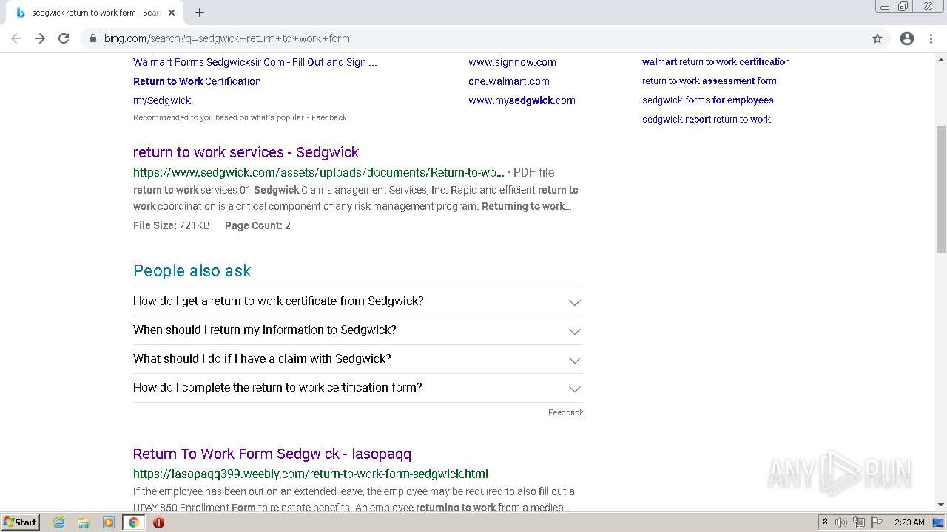The image size is (947, 532).
Task: Open the File Explorer folder taskbar icon
Action: [x=84, y=522]
